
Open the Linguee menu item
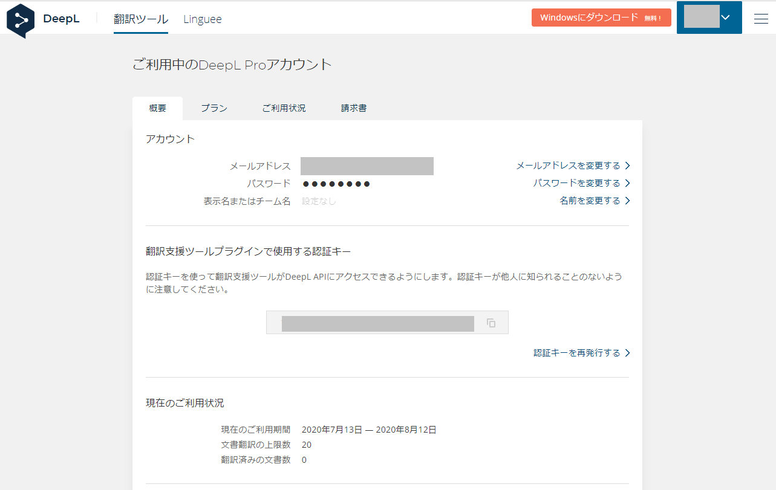202,19
